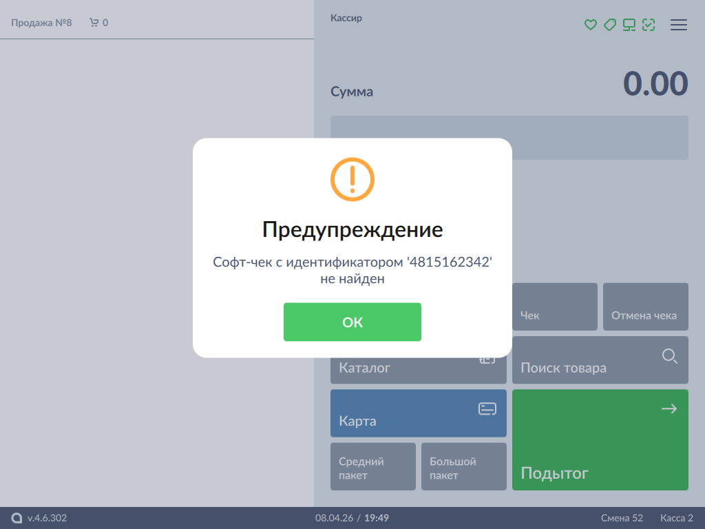This screenshot has width=705, height=529.
Task: Click the orange warning exclamation icon
Action: (x=352, y=179)
